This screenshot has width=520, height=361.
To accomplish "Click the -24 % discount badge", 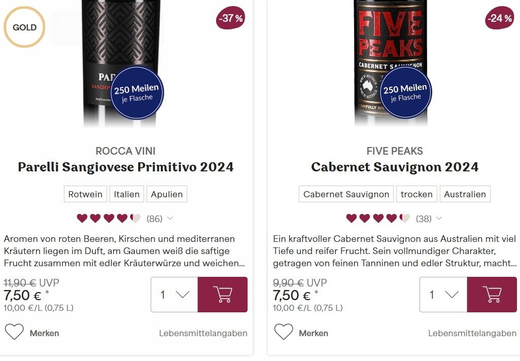I will [x=499, y=18].
